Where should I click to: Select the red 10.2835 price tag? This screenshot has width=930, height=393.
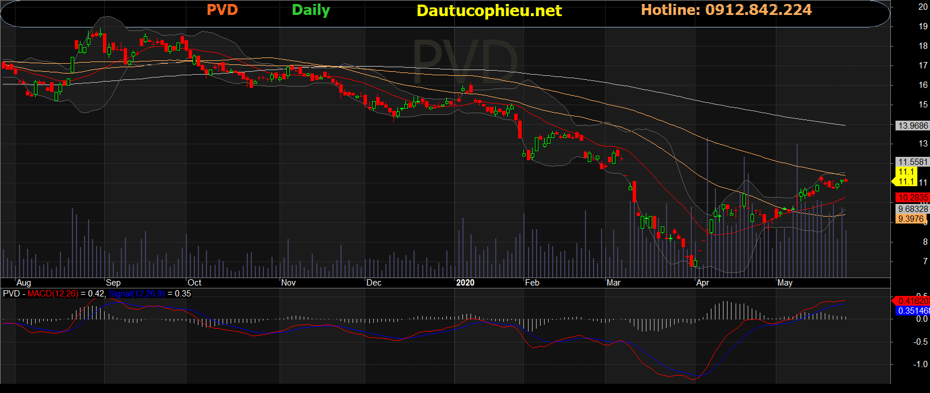(913, 197)
